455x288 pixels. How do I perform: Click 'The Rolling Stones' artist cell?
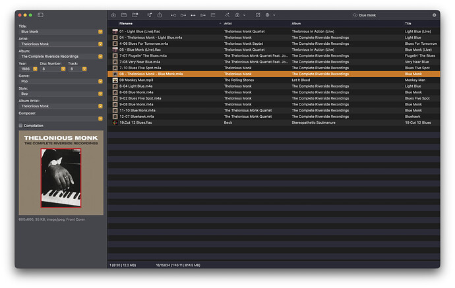(239, 80)
